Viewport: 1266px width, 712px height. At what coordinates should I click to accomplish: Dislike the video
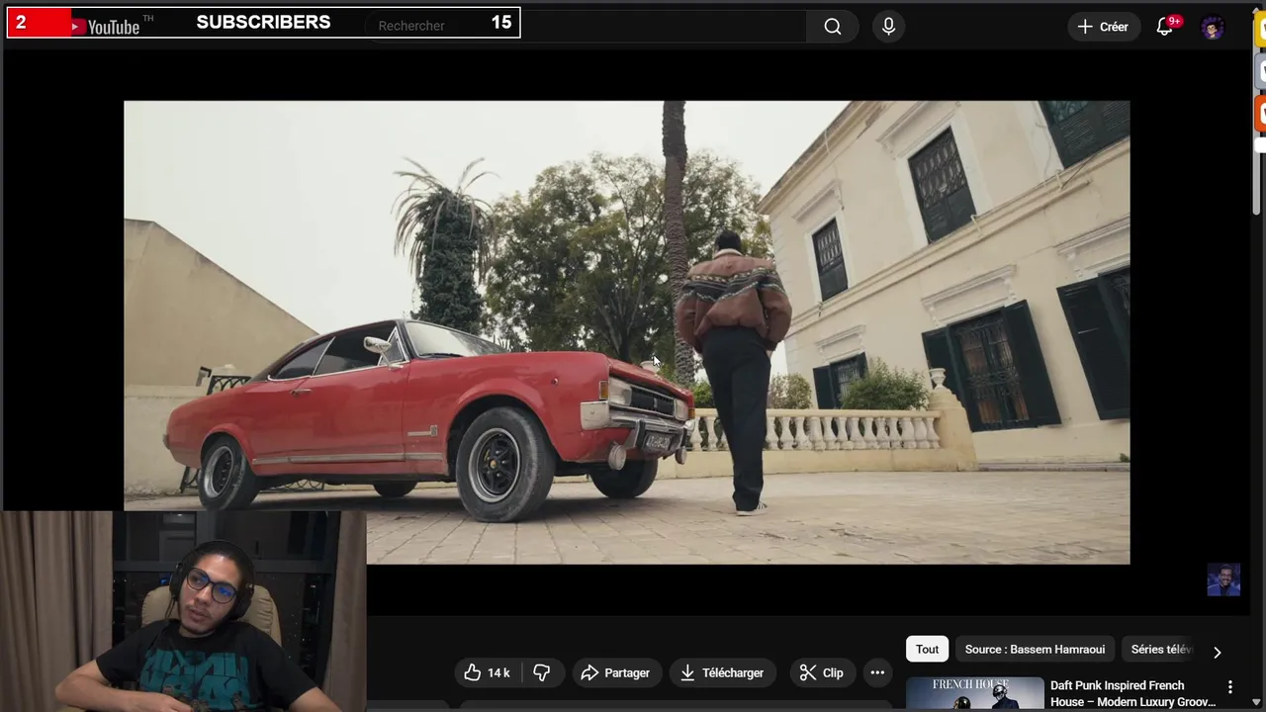tap(542, 672)
